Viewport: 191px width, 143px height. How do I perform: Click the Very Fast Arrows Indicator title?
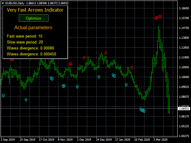35,10
